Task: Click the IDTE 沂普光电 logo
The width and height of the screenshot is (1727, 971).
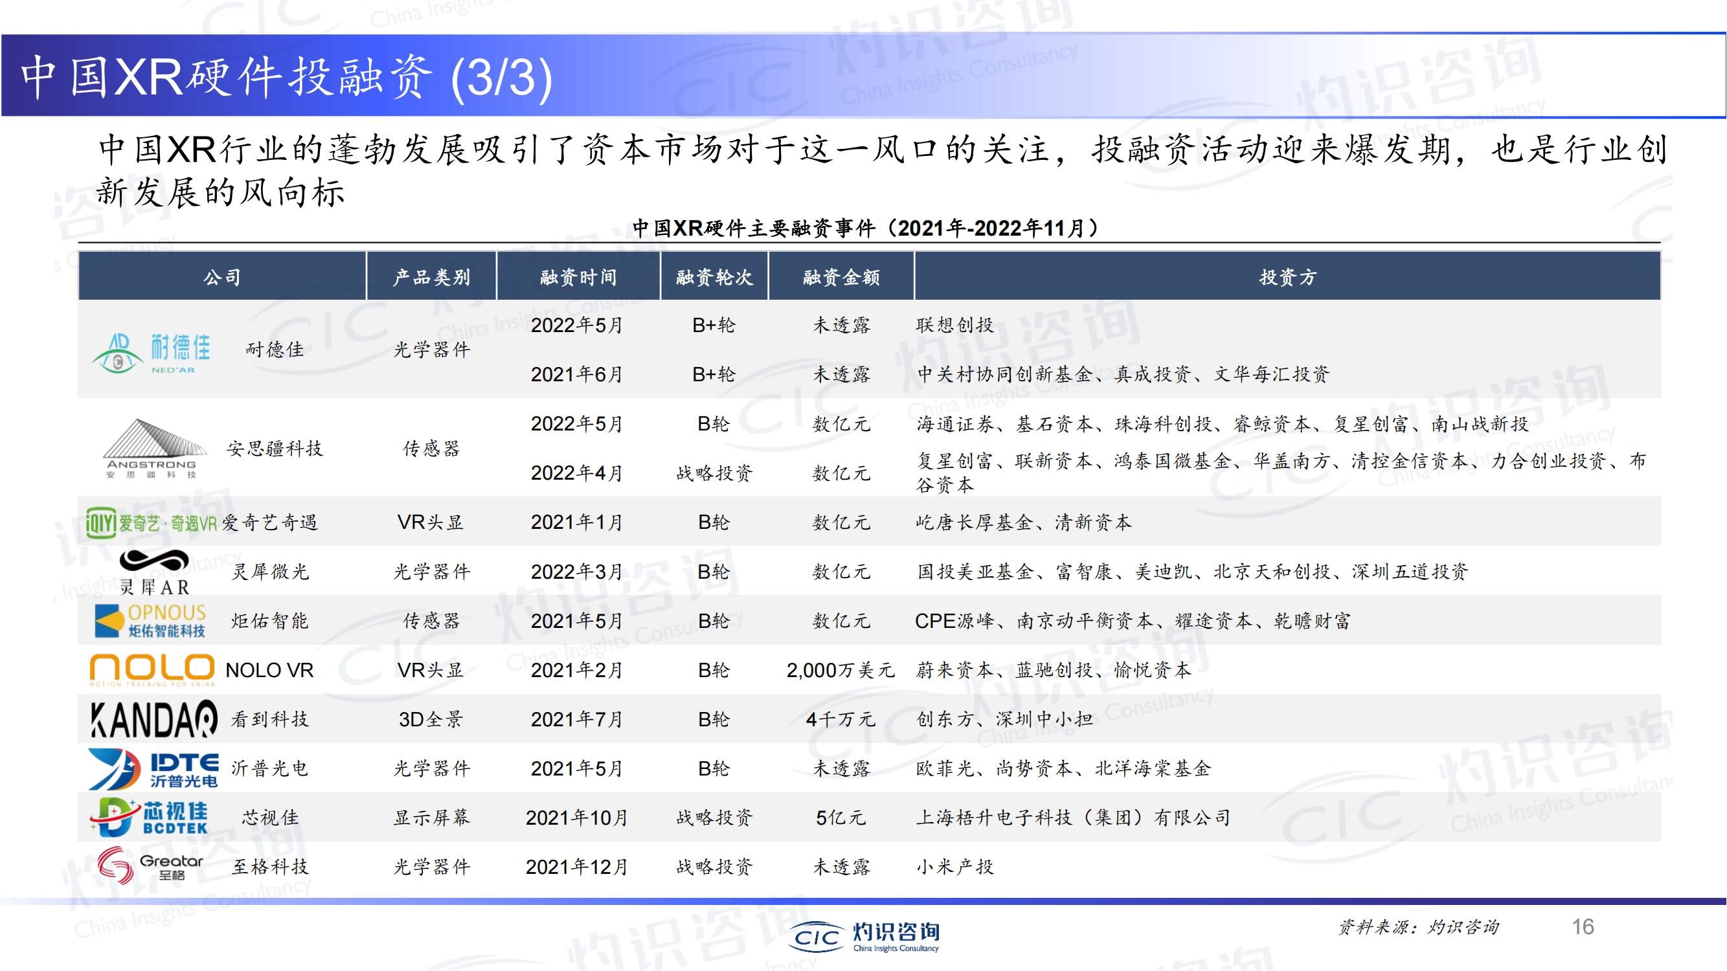Action: pyautogui.click(x=153, y=769)
